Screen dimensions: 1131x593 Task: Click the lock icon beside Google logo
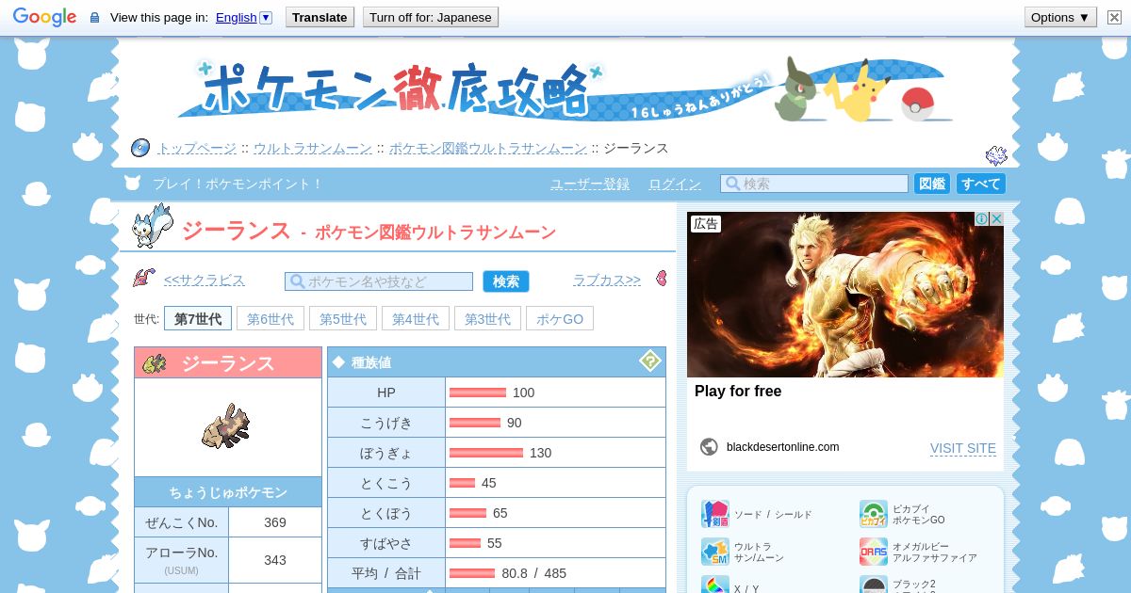coord(94,18)
